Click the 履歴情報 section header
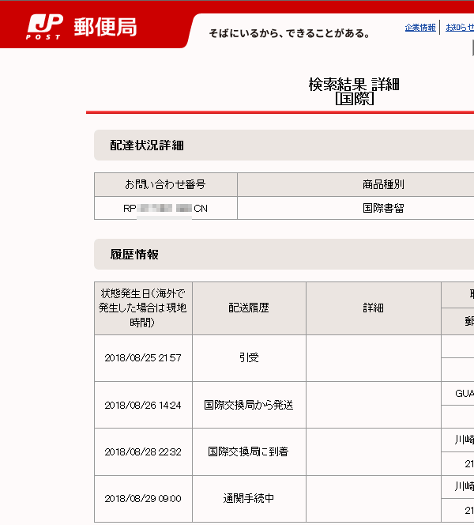Viewport: 474px width, 525px height. [x=284, y=254]
